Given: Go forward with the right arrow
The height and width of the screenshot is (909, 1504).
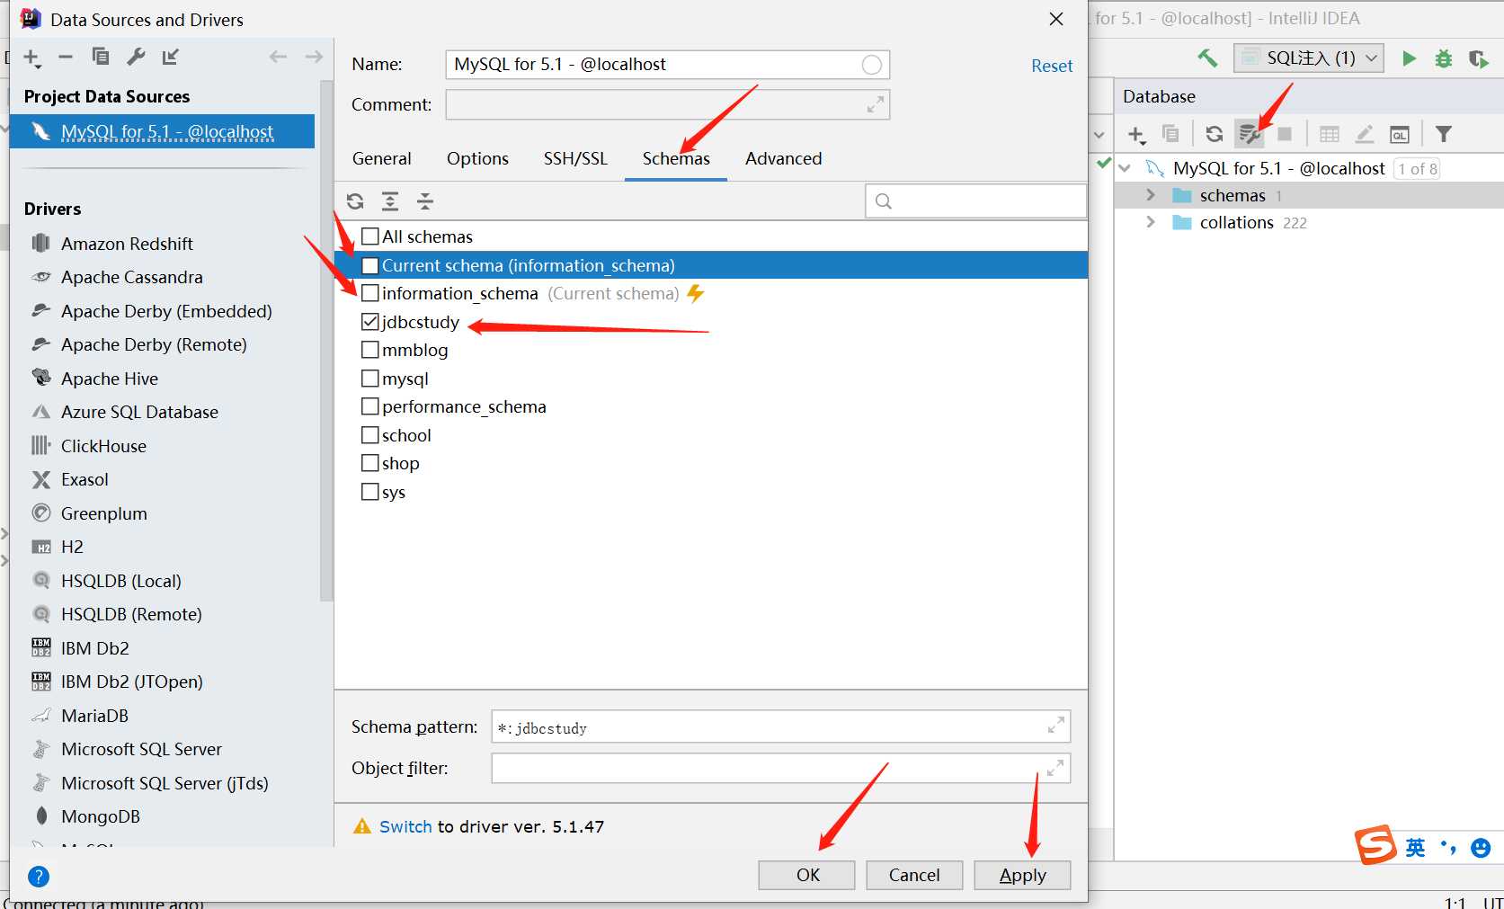Looking at the screenshot, I should (314, 57).
